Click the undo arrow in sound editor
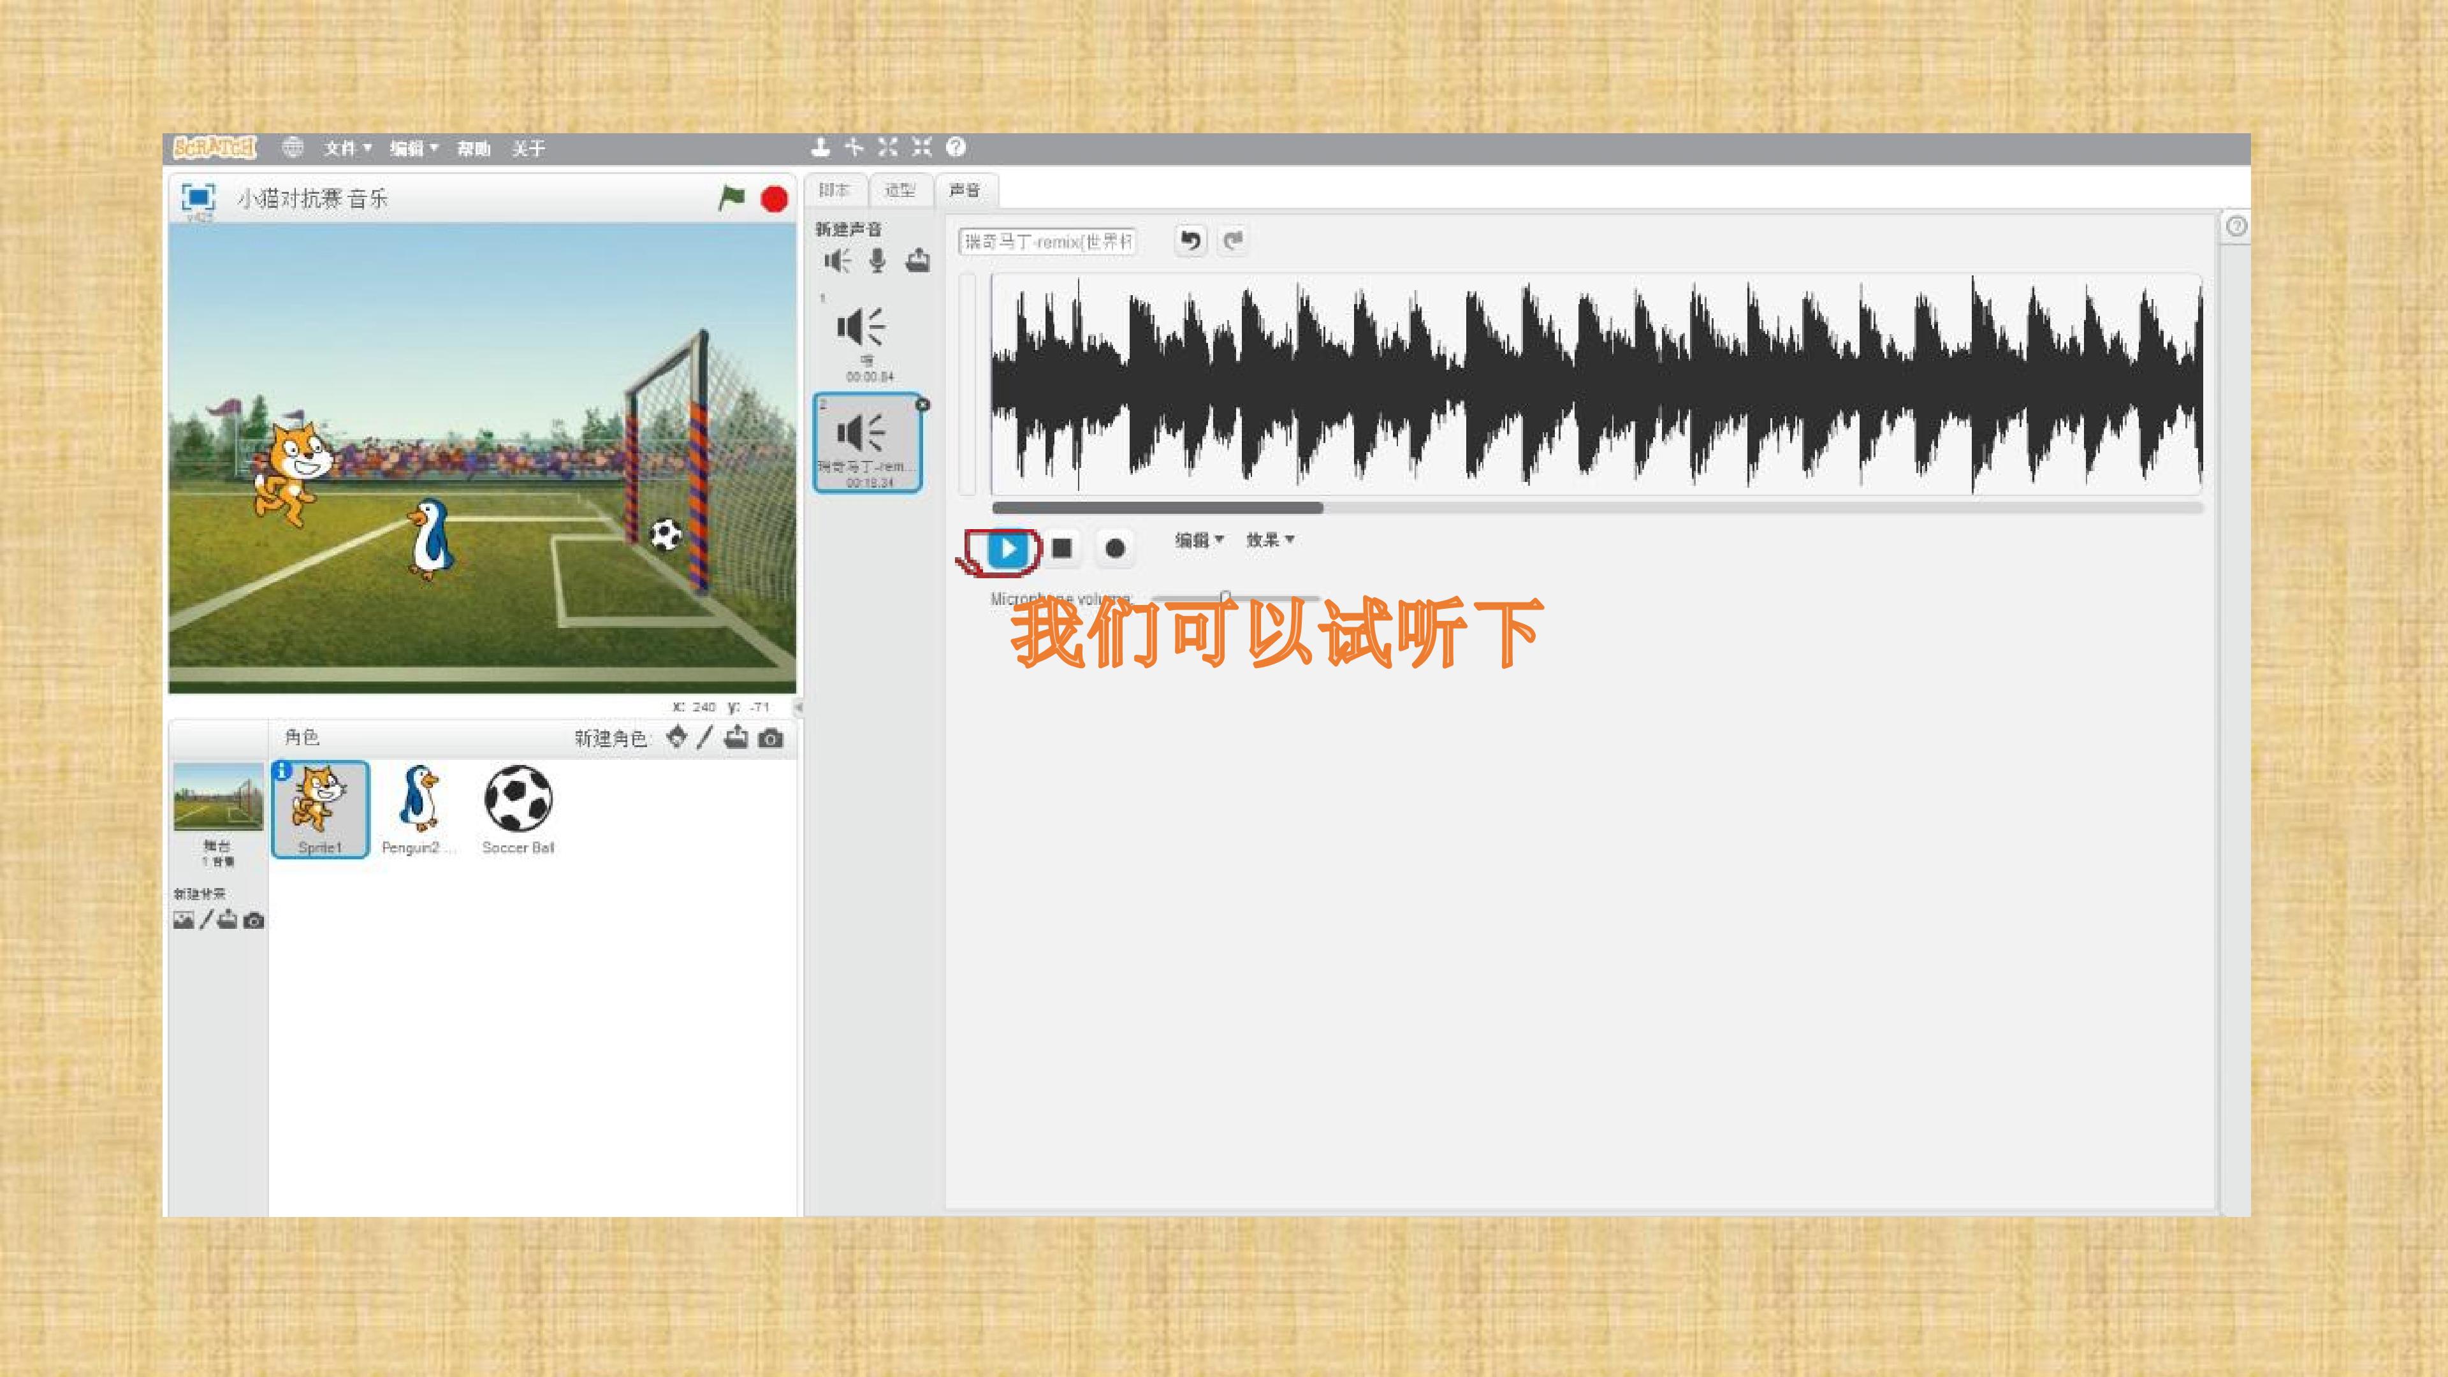 point(1190,240)
